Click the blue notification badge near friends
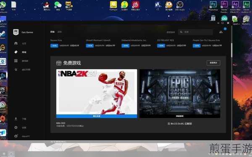Screen dimensions: 252x157 tap(225, 29)
